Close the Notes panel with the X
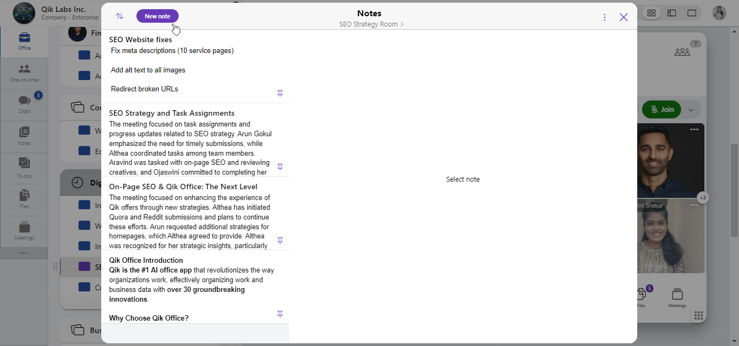 [x=624, y=17]
